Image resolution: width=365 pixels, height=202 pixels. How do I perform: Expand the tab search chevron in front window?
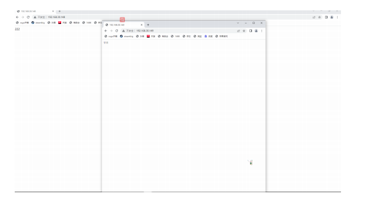238,23
